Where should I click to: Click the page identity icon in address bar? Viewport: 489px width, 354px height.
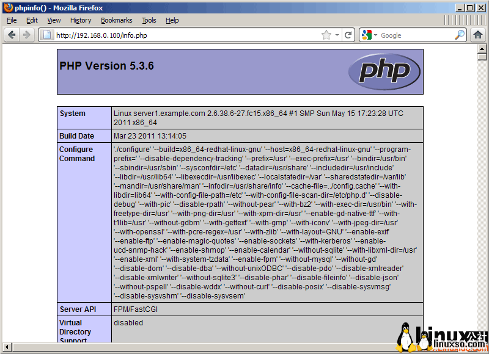tap(46, 35)
